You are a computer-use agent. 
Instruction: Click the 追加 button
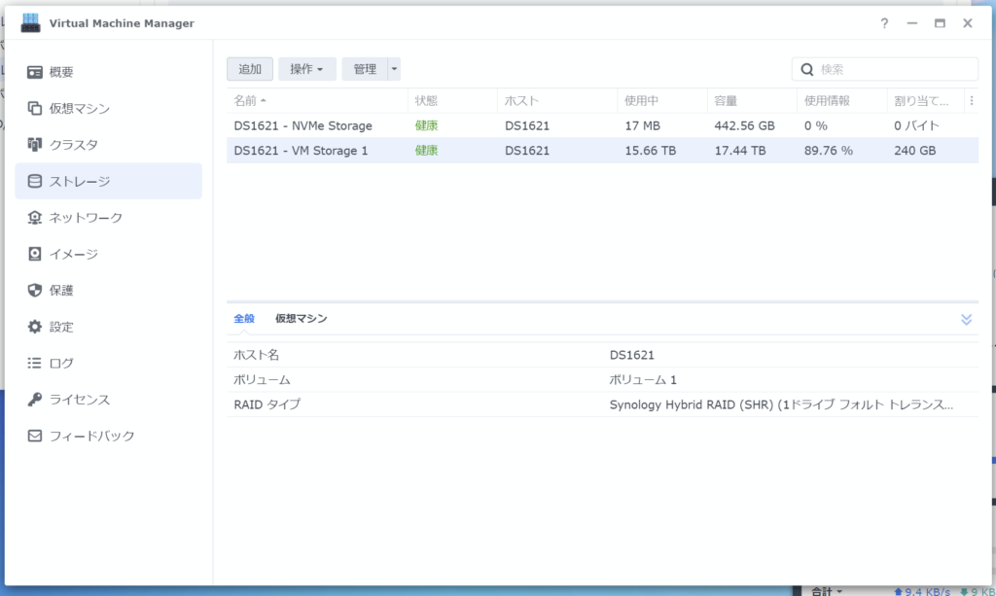250,69
